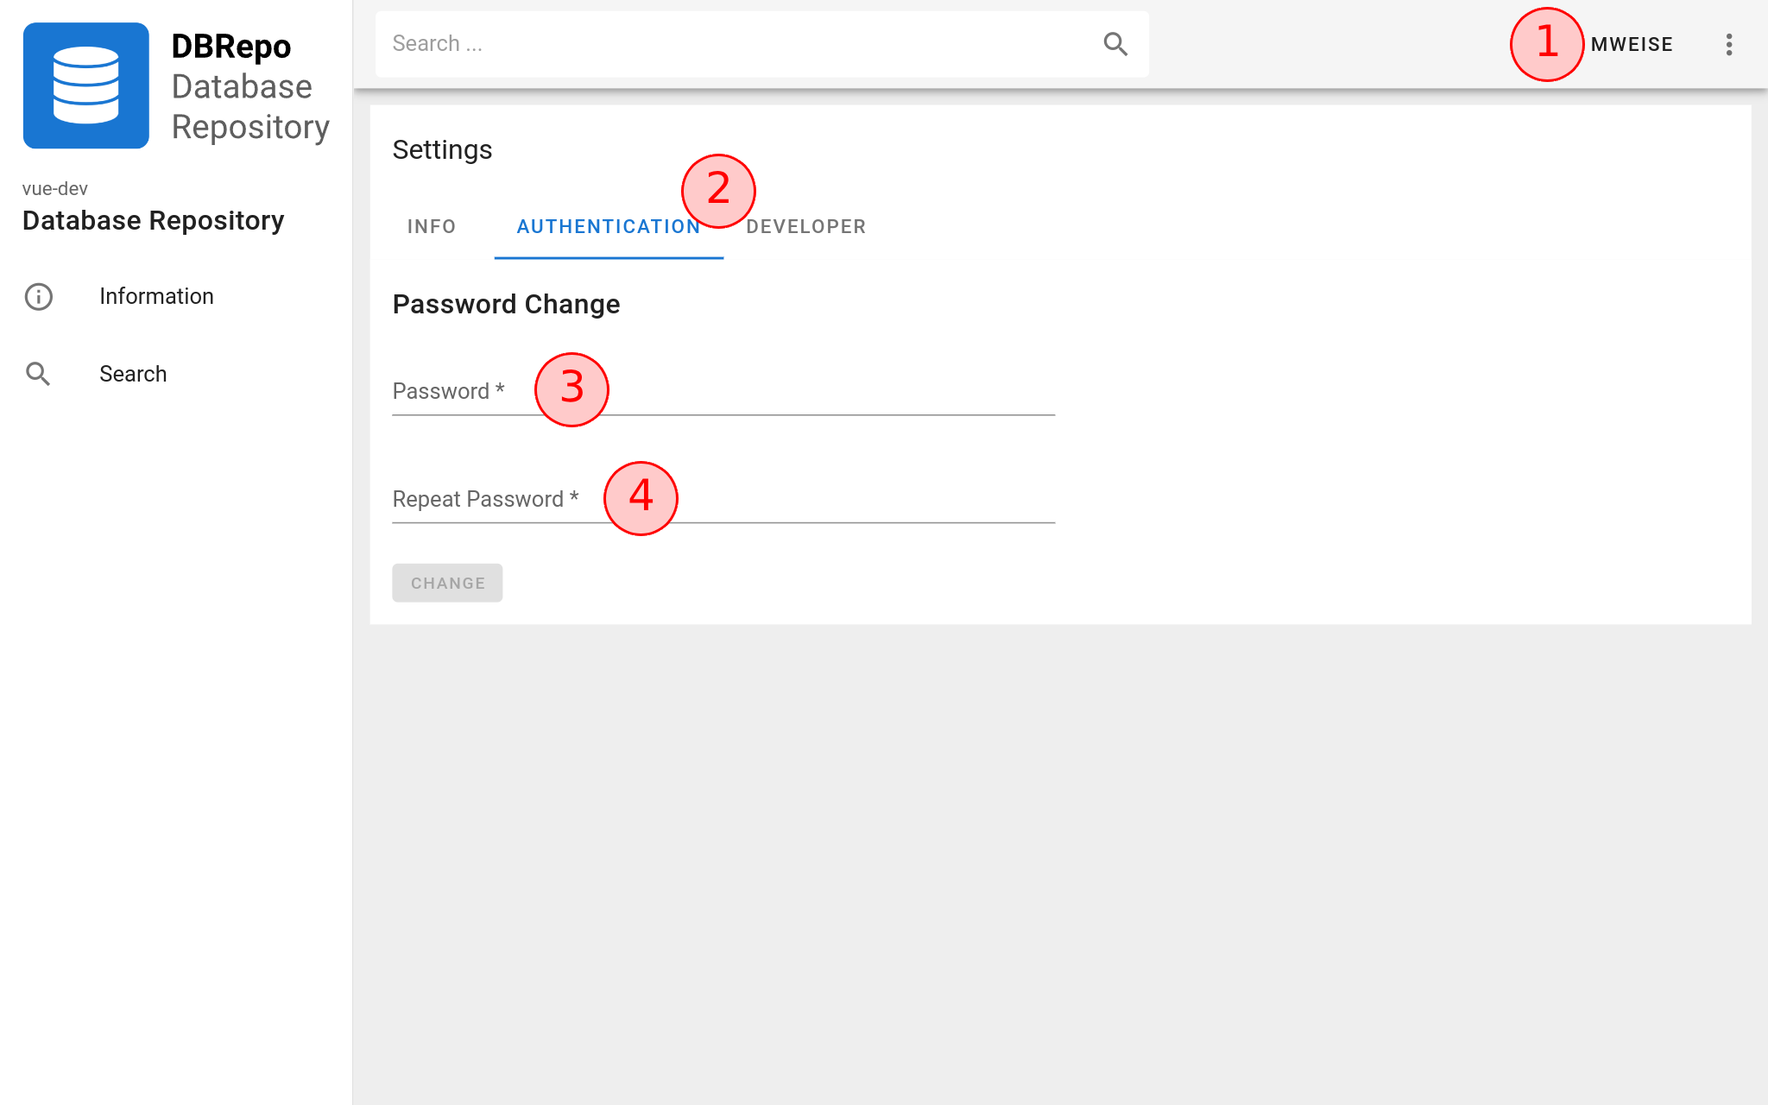1768x1105 pixels.
Task: Open the Information sidebar item
Action: tap(176, 296)
